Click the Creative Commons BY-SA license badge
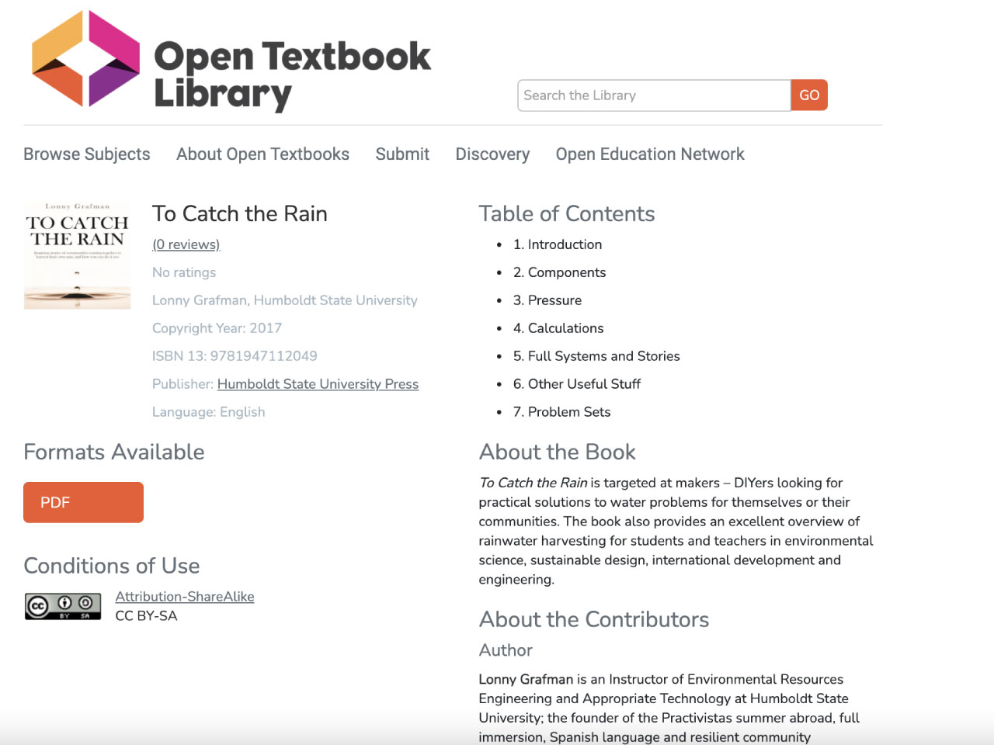 [x=63, y=606]
